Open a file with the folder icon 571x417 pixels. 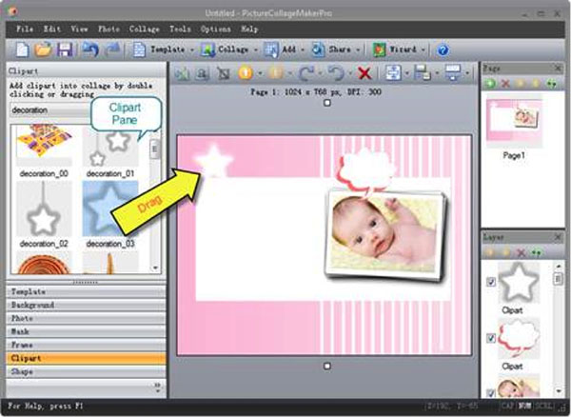pos(43,49)
